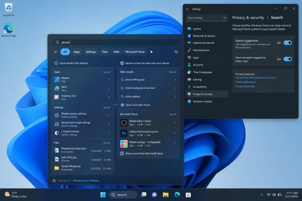The width and height of the screenshot is (302, 201).
Task: Open weather widget Partly sunny
Action: (15, 195)
